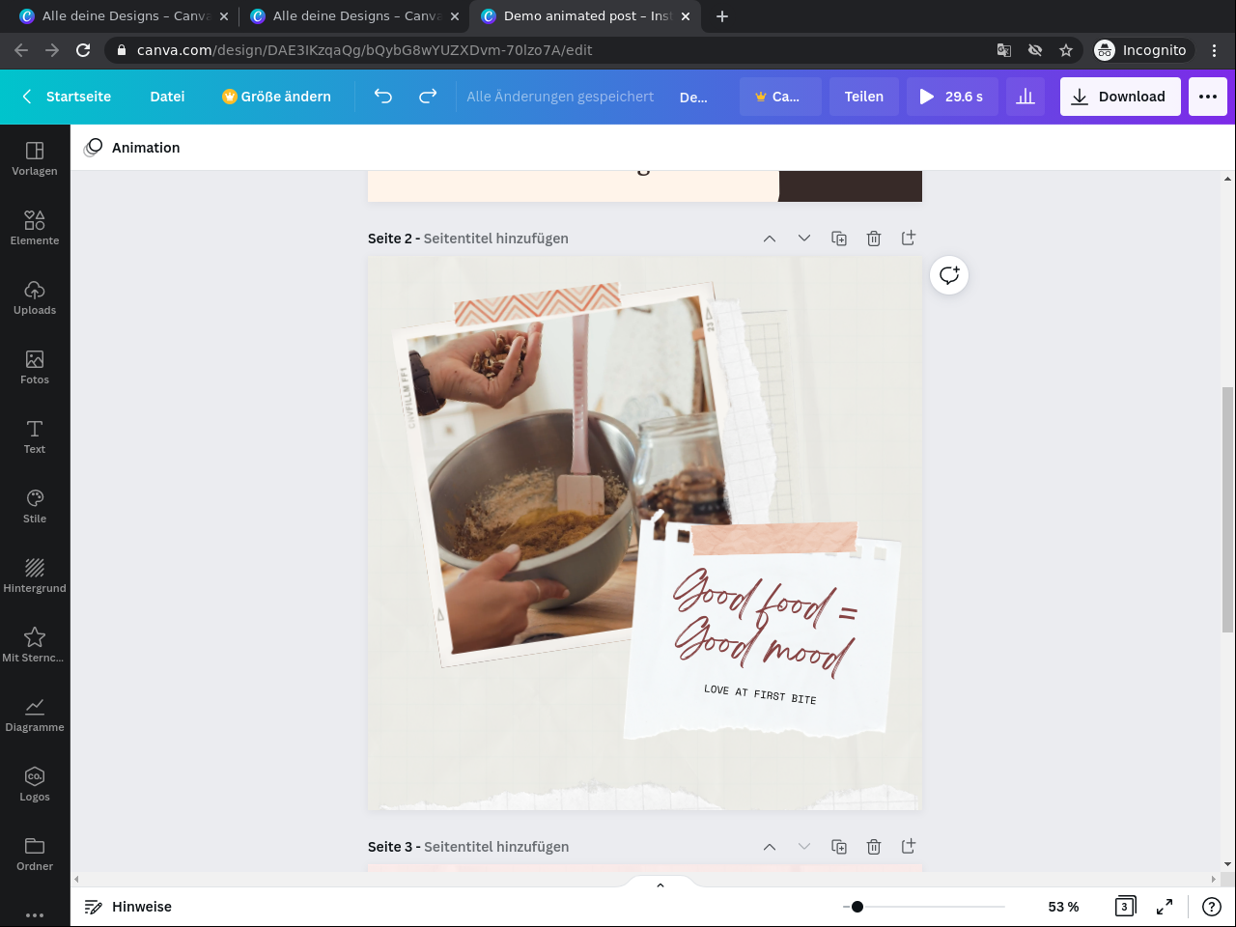Viewport: 1236px width, 927px height.
Task: Delete Seite 2
Action: click(874, 239)
